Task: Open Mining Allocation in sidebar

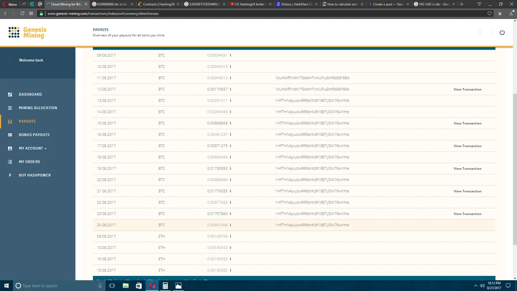Action: 38,108
